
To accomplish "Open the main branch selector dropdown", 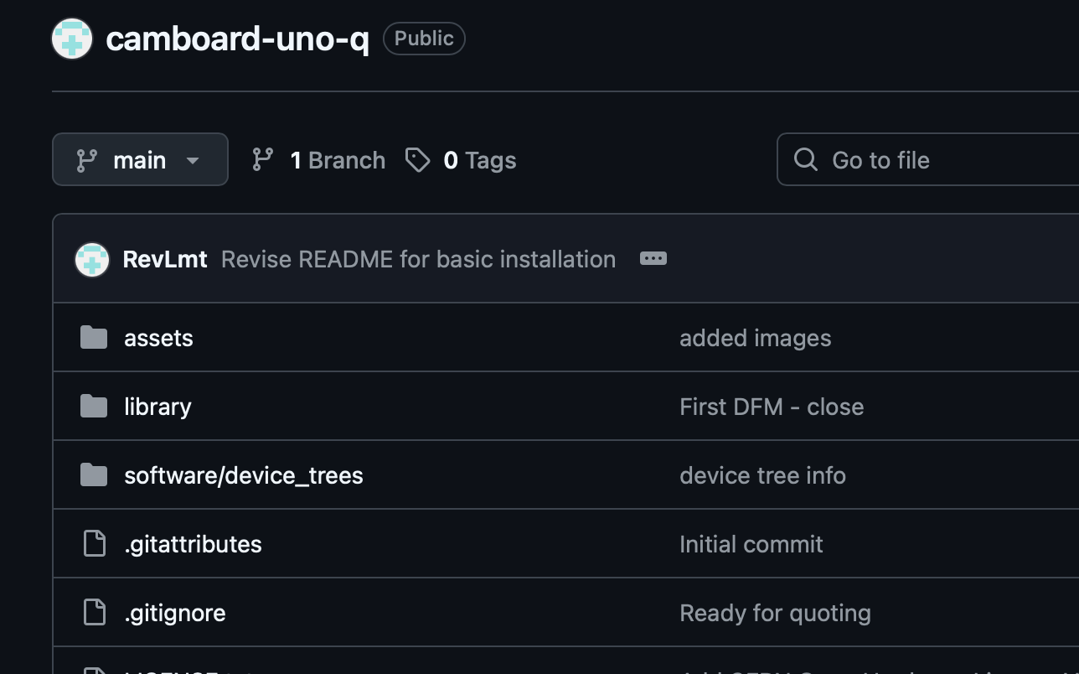I will 140,159.
